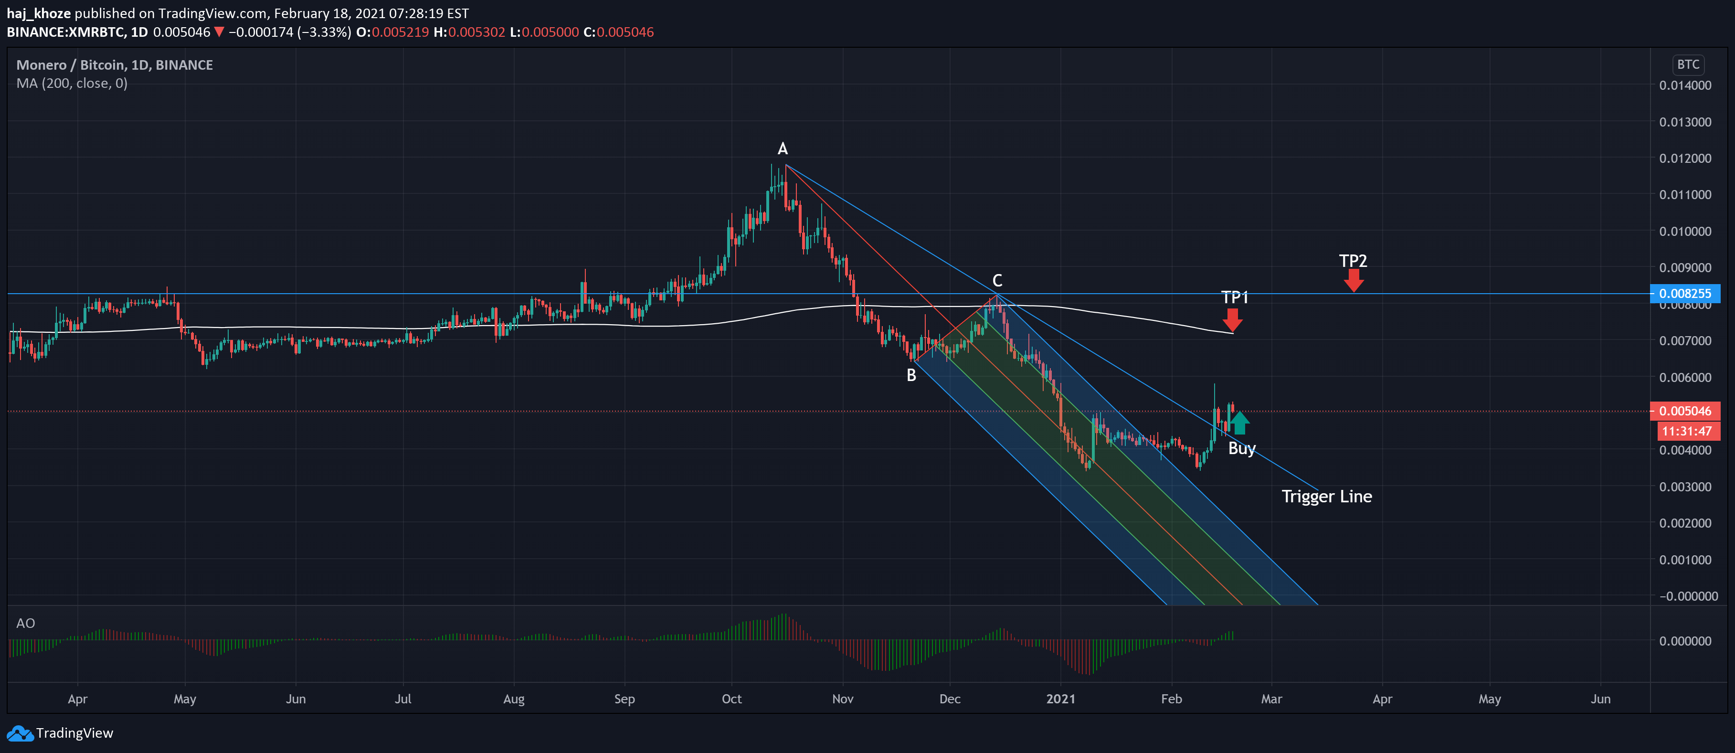This screenshot has width=1735, height=753.
Task: Select the red 0.005046 current price label
Action: coord(1684,411)
